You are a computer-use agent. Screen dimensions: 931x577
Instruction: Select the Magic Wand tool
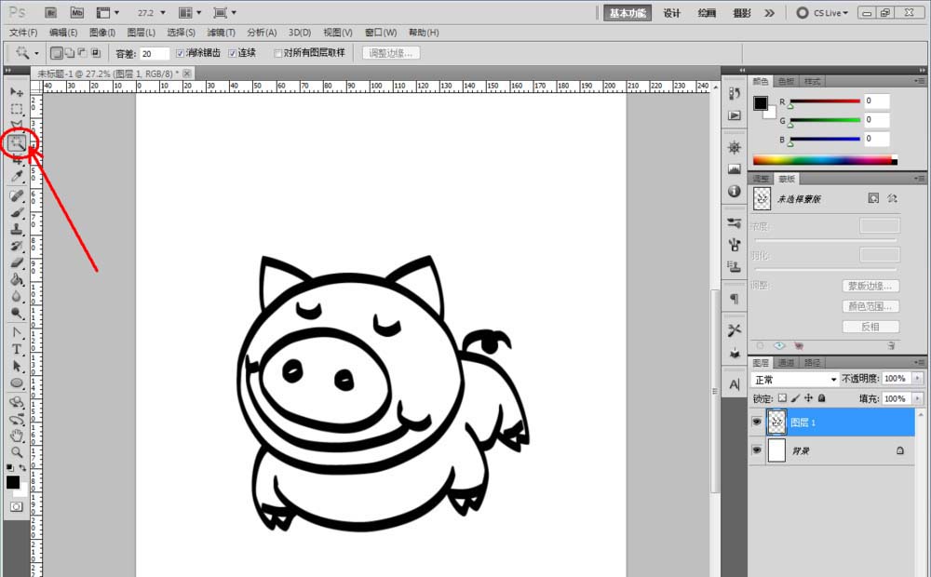tap(17, 142)
